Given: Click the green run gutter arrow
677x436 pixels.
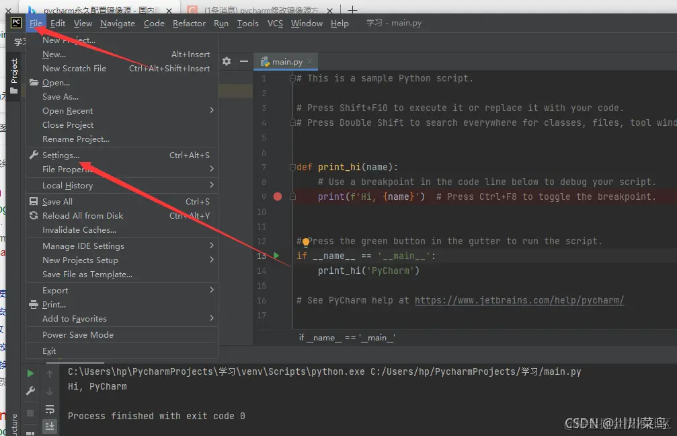Looking at the screenshot, I should [x=276, y=256].
